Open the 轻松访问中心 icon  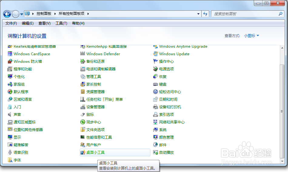(156, 92)
